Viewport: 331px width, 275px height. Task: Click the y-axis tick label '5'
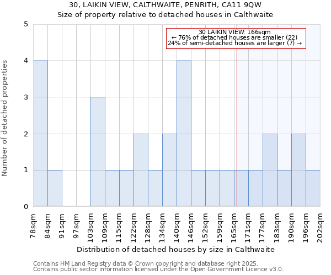[25, 24]
